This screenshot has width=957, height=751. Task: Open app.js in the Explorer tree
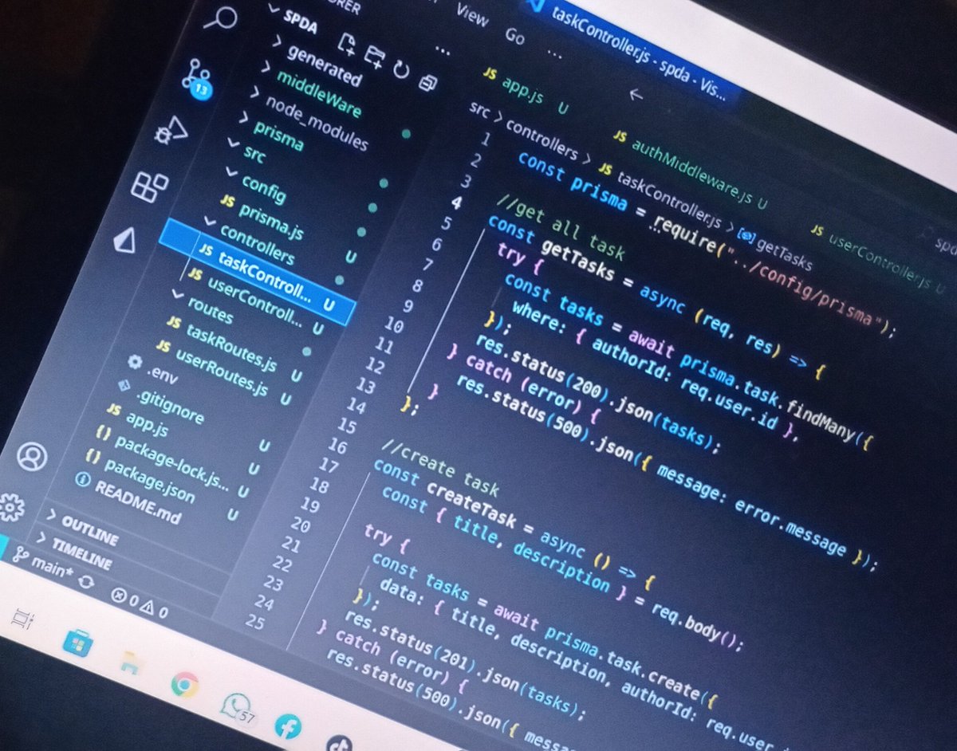[x=136, y=419]
